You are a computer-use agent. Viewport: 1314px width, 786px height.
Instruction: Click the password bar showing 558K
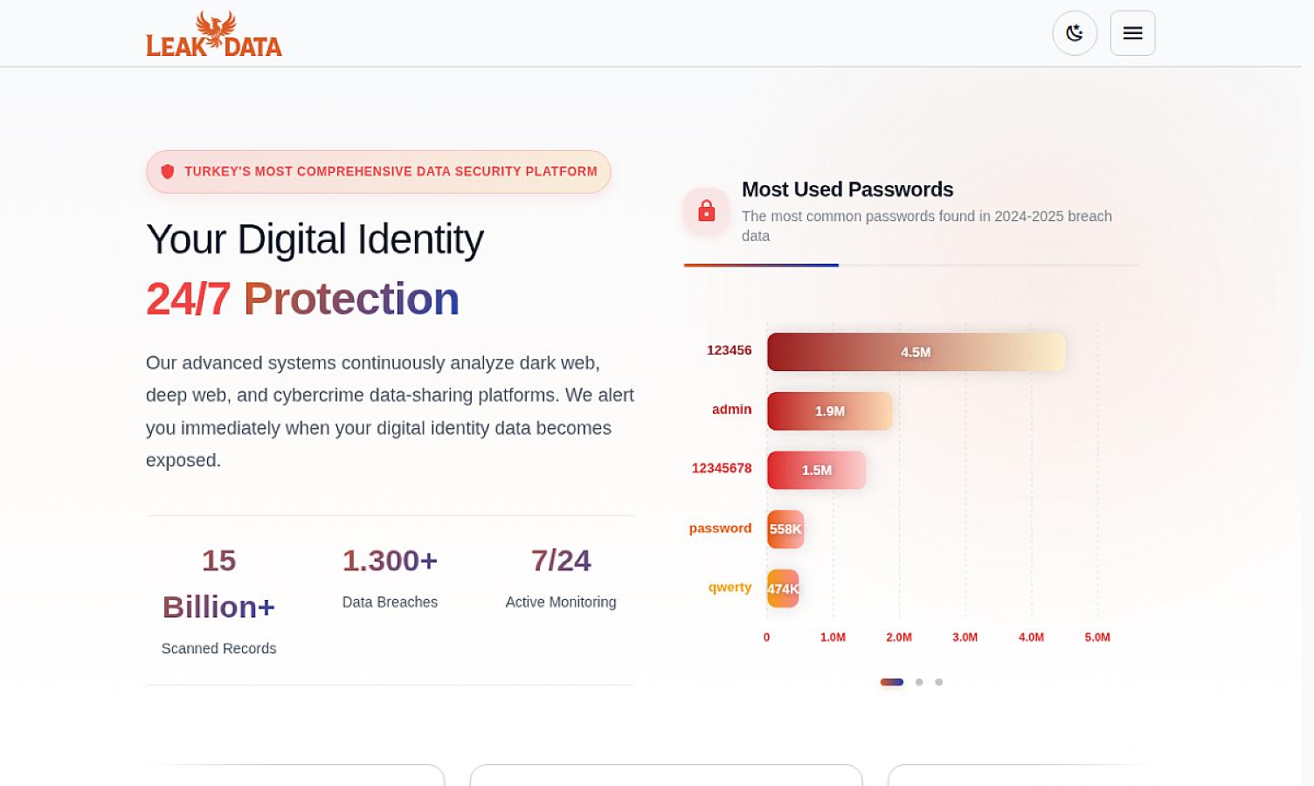(785, 529)
